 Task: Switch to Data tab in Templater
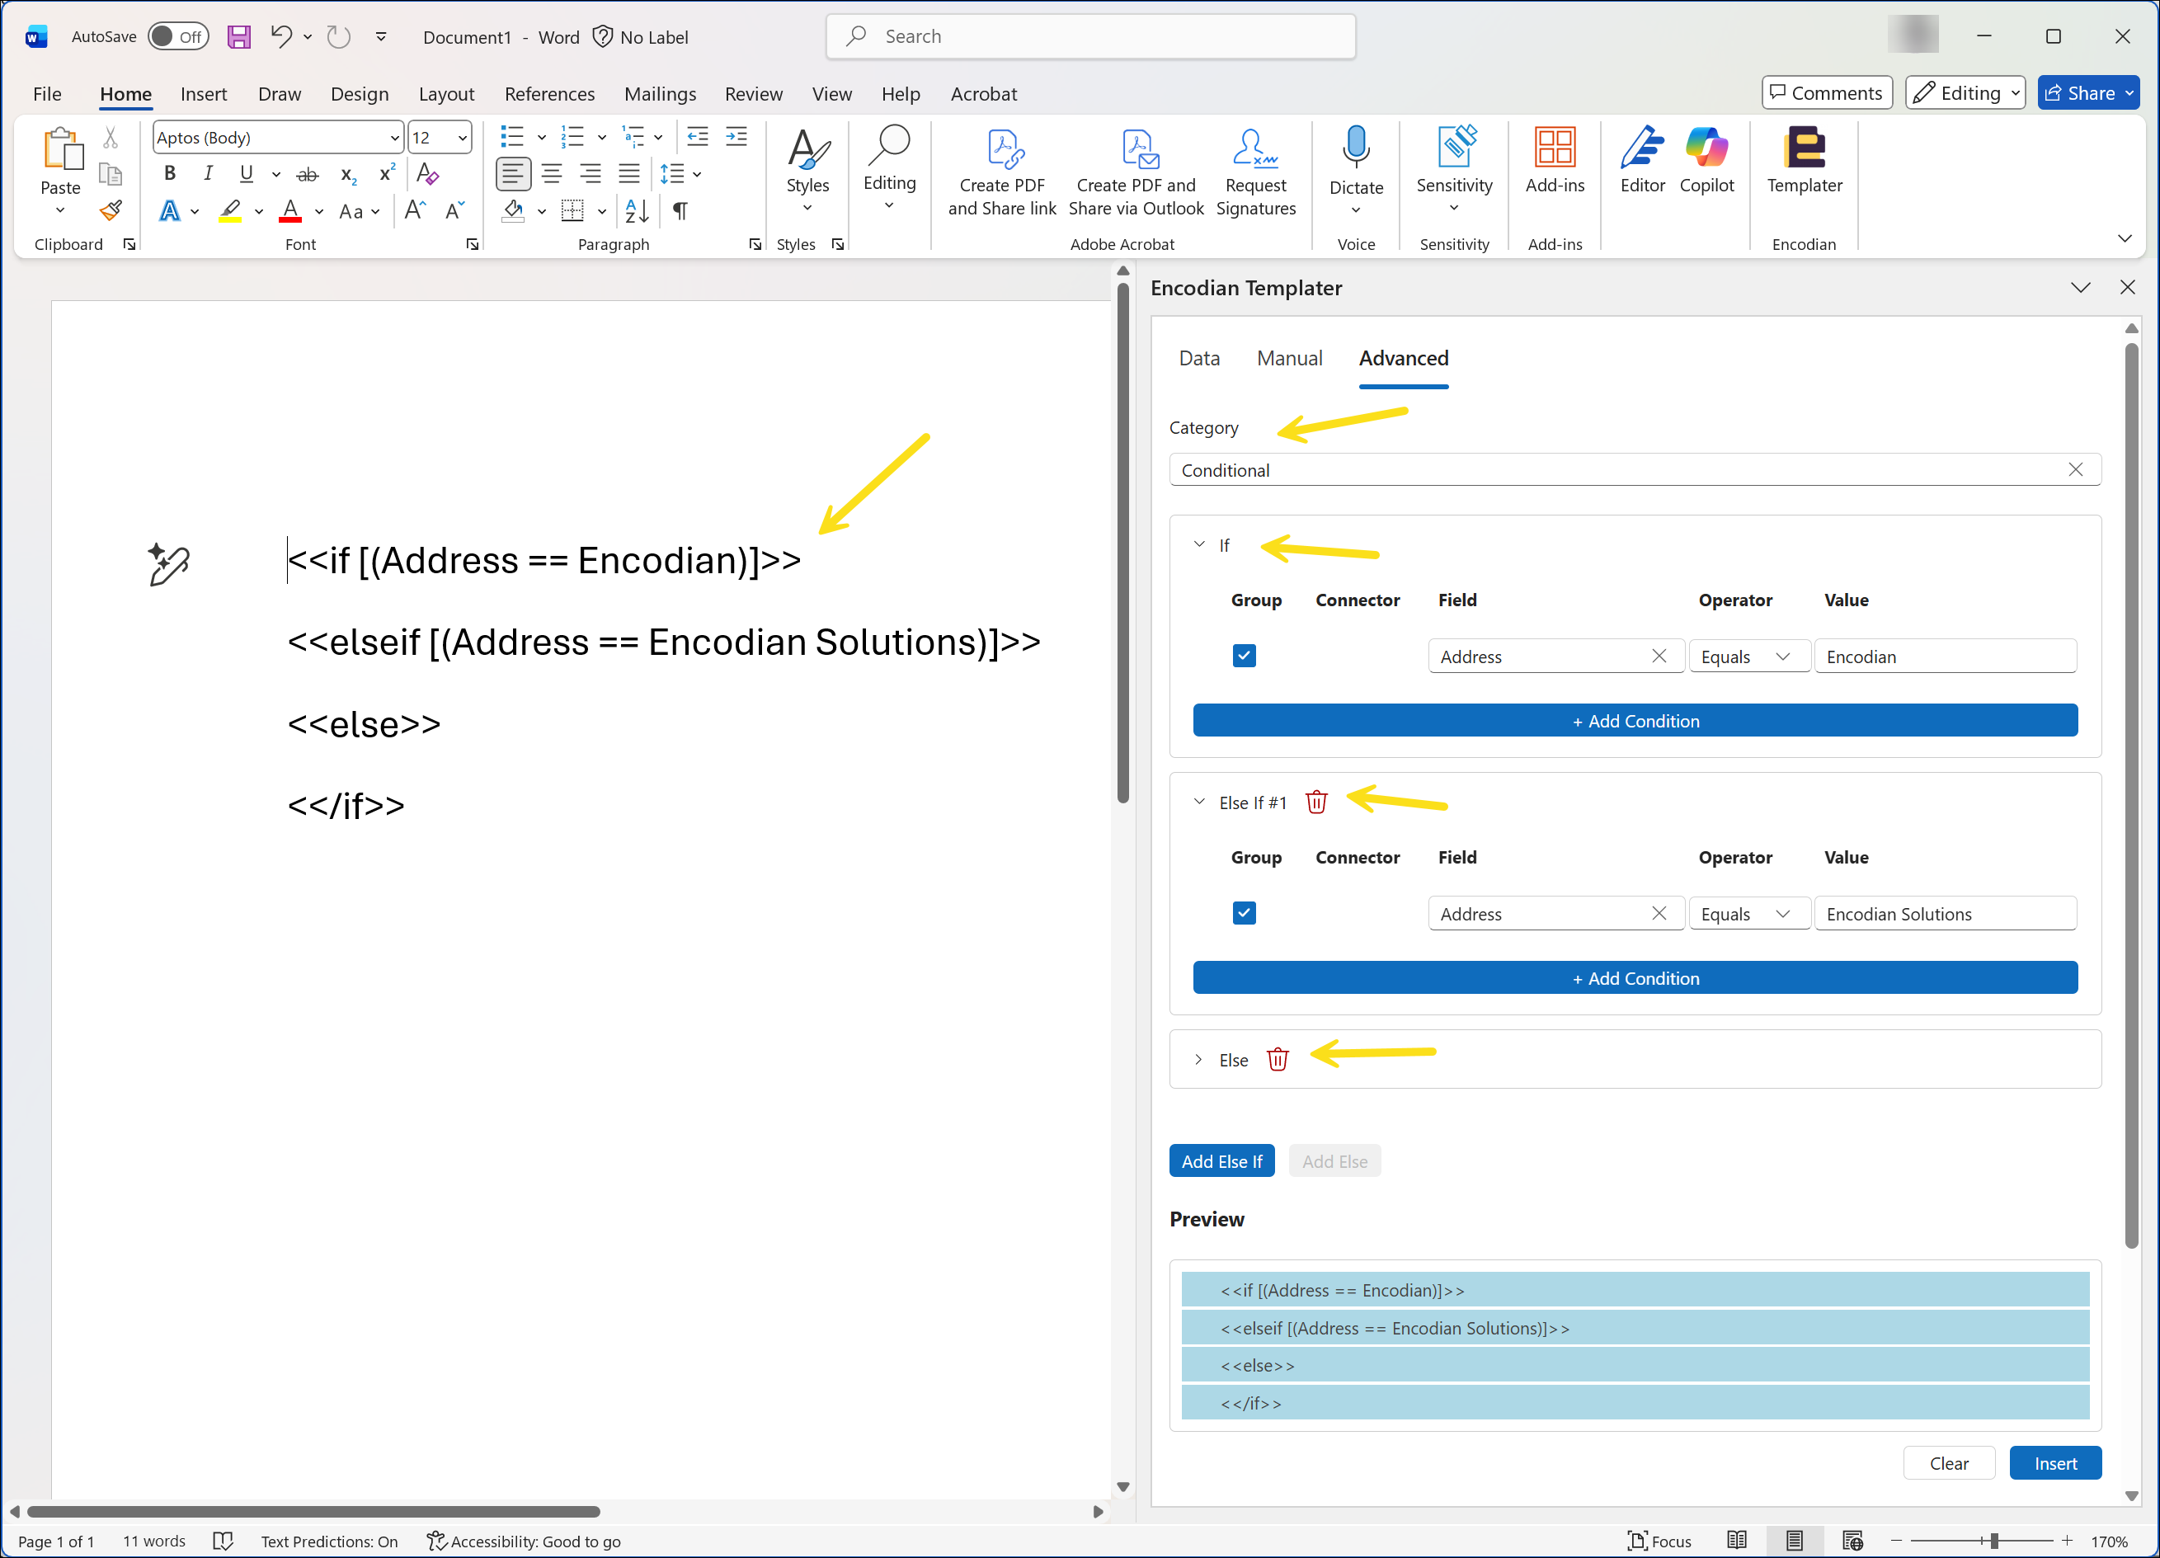coord(1199,358)
